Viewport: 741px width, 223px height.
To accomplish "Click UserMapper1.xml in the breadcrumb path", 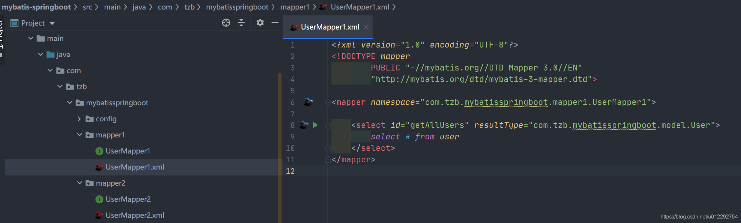I will click(x=360, y=7).
